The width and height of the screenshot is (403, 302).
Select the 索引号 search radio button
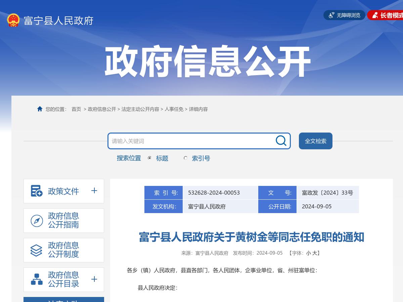click(x=185, y=158)
